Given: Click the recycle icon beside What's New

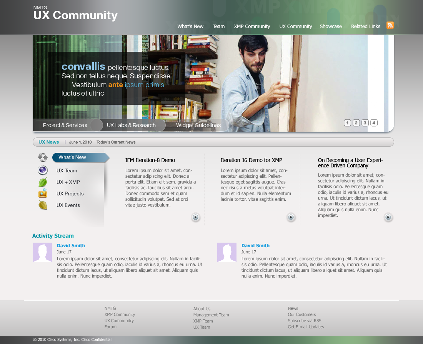Looking at the screenshot, I should (x=43, y=157).
